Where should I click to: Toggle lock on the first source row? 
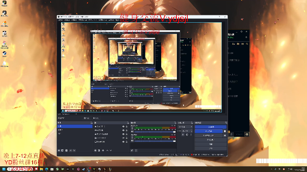coord(127,127)
